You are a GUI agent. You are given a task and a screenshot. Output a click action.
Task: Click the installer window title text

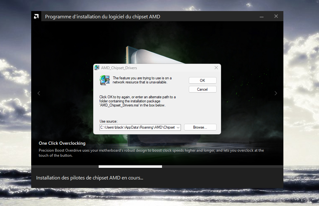click(102, 16)
